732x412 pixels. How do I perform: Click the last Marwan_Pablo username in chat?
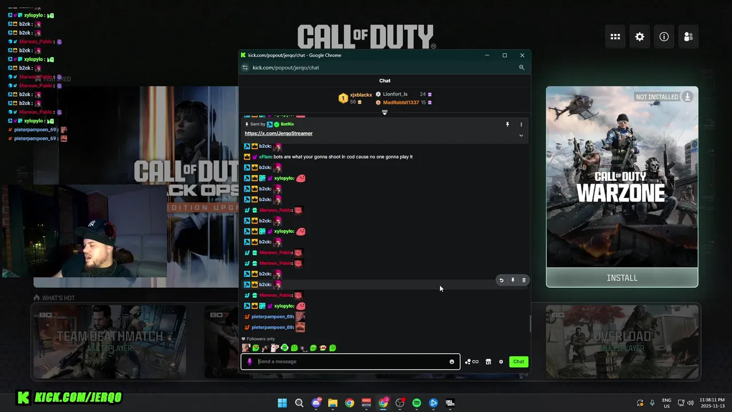pos(275,295)
